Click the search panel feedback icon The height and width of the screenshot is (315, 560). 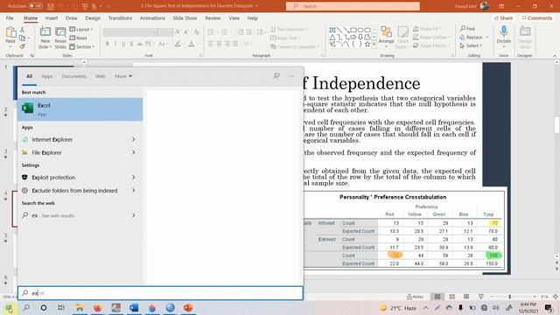[276, 76]
